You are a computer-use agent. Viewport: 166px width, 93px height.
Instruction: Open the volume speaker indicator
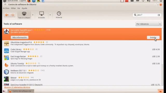pos(149,1)
